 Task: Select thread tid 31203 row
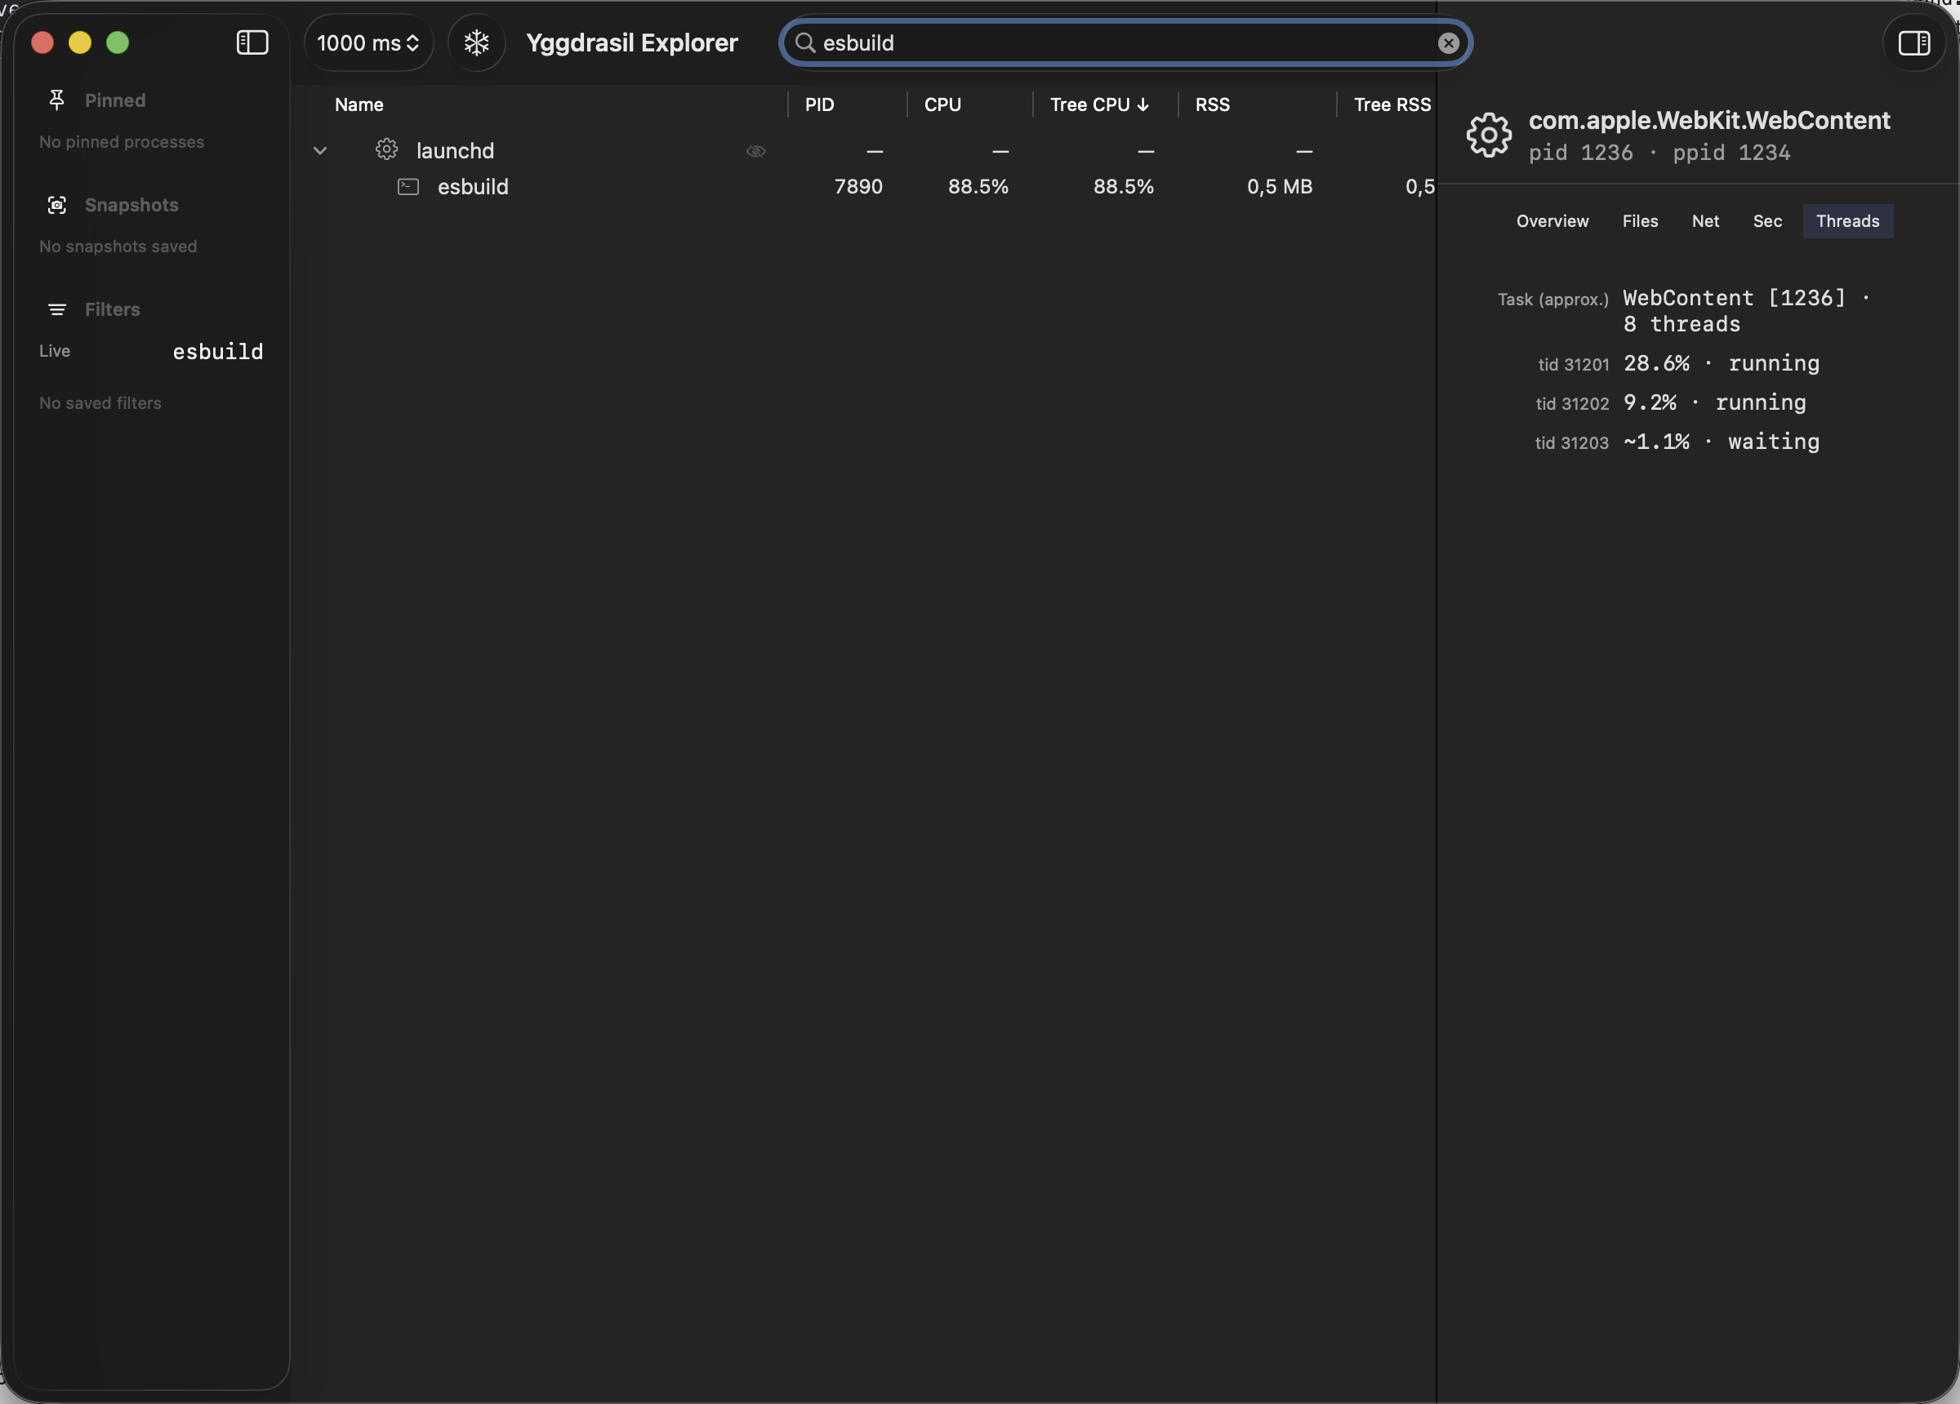tap(1677, 442)
